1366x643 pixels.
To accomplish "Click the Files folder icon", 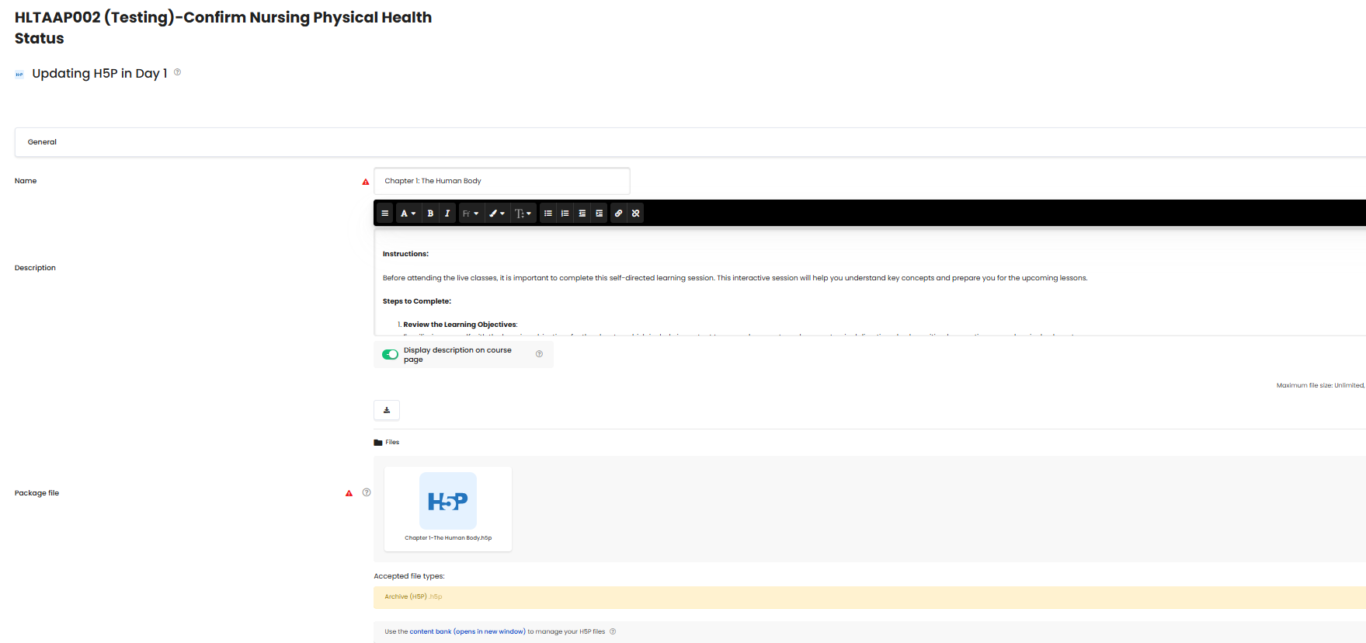I will pos(378,443).
